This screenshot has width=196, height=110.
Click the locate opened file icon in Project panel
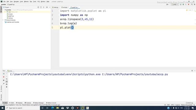click(38, 7)
